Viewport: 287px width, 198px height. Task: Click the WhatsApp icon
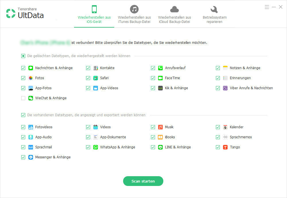click(x=96, y=147)
